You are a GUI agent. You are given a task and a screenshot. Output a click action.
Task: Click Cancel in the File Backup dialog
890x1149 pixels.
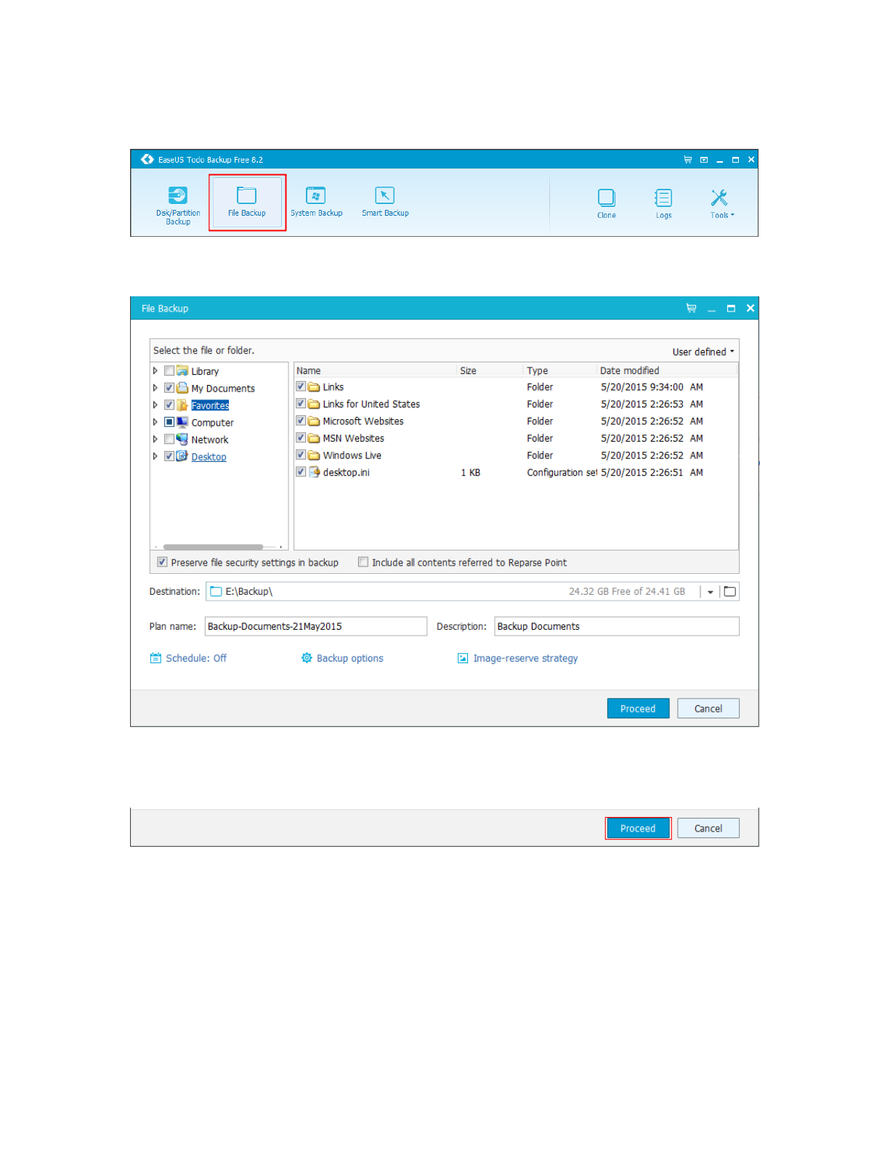[x=708, y=709]
